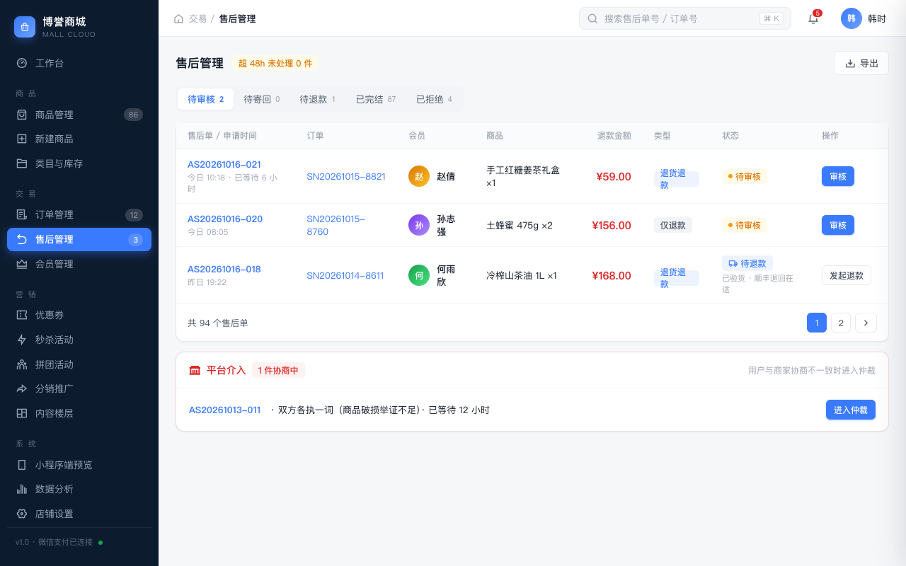Click 共 94 个售后单 total text
Image resolution: width=906 pixels, height=566 pixels.
coord(218,323)
